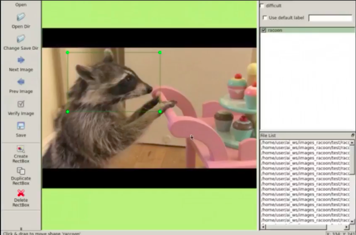Screen dimensions: 356x235
Task: Click the top-left bounding box handle
Action: pyautogui.click(x=68, y=53)
